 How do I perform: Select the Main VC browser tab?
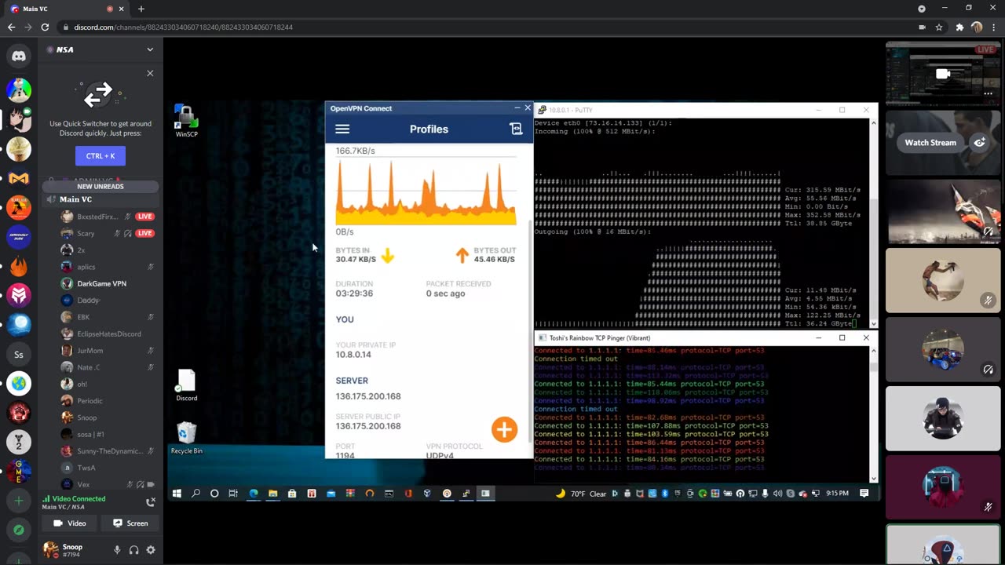tap(68, 9)
